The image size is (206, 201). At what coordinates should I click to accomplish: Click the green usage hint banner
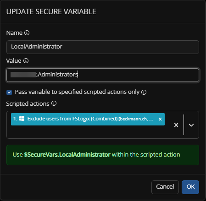coord(103,155)
